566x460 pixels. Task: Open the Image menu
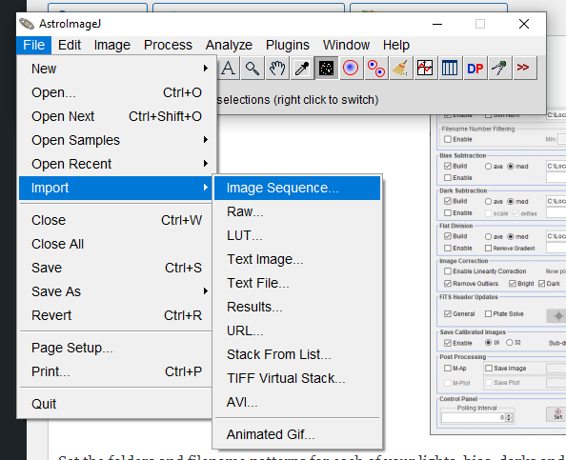pos(111,45)
